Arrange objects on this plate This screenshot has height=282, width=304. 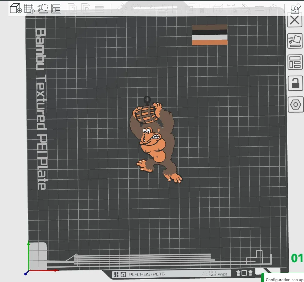click(295, 62)
